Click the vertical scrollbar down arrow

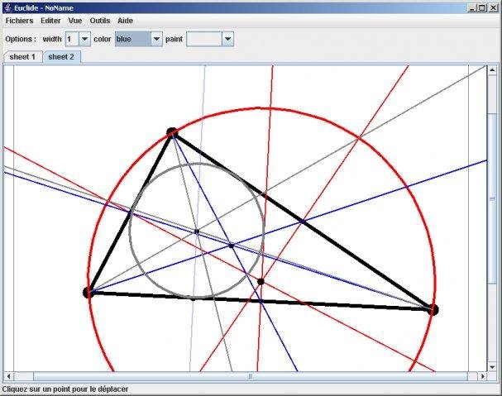click(492, 366)
